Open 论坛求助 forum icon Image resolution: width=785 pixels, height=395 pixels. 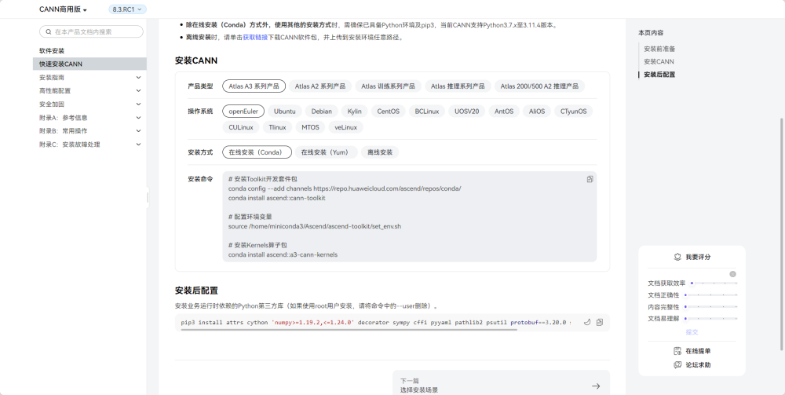pos(678,365)
